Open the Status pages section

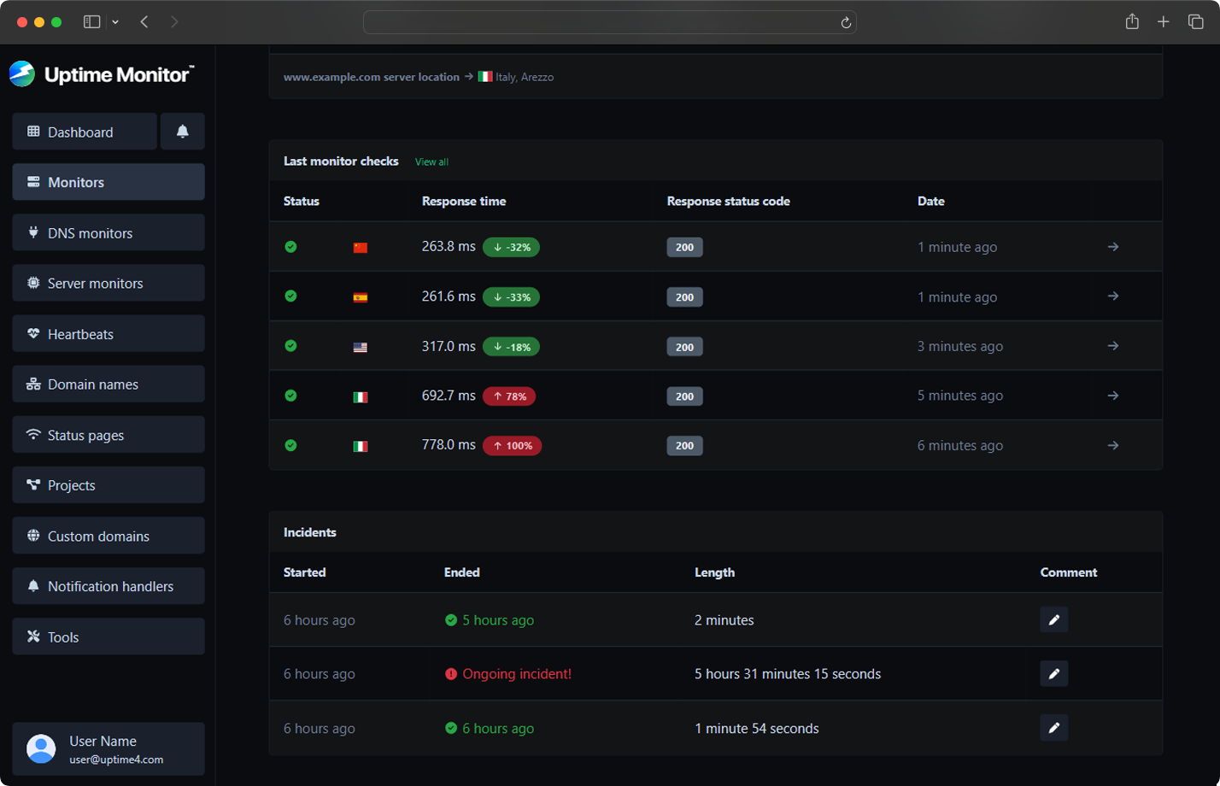(108, 434)
